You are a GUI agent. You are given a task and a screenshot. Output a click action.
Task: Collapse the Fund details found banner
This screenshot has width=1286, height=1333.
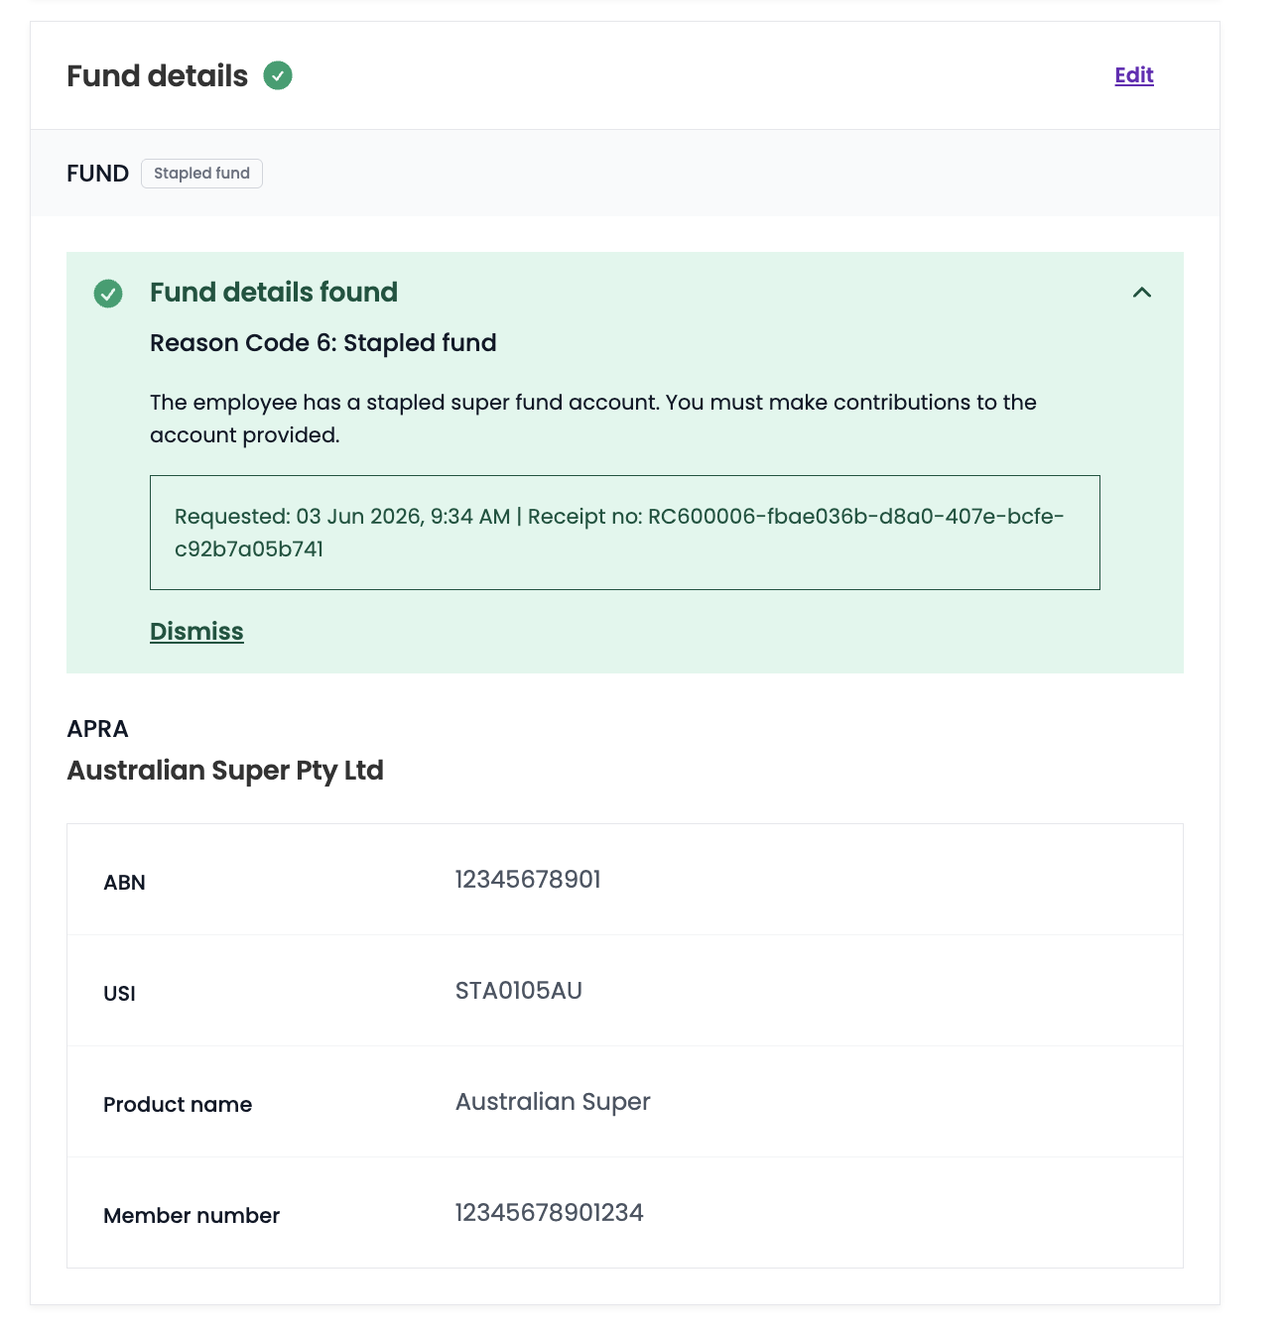click(1142, 293)
